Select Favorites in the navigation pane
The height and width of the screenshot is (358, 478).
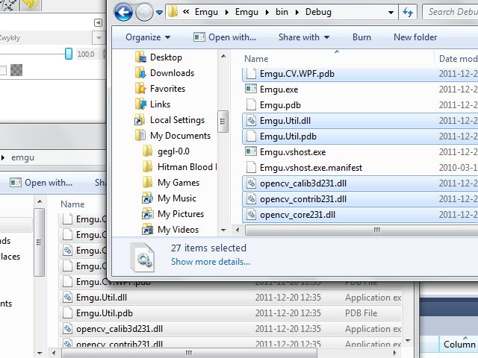click(160, 89)
